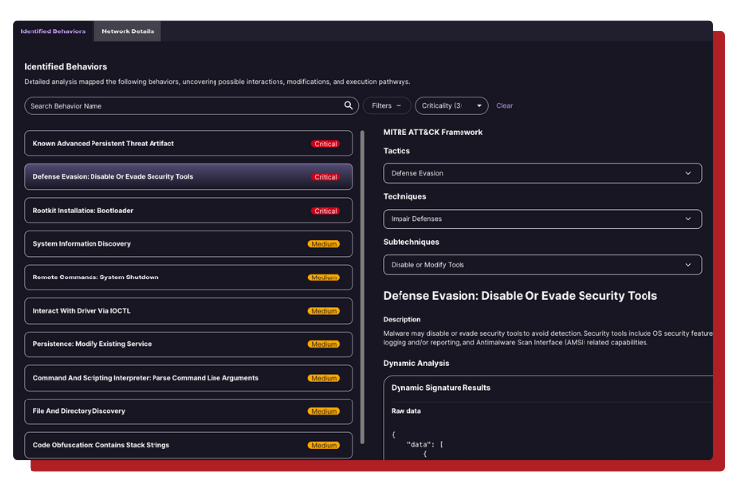This screenshot has height=492, width=738.
Task: Click Critical badge on Rootkit Installation row
Action: [x=326, y=211]
